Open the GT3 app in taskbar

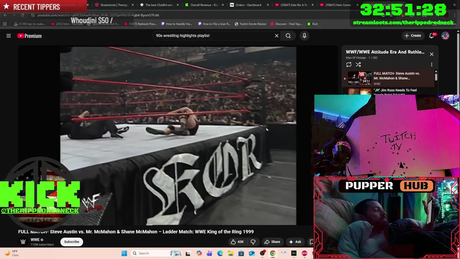(304, 253)
